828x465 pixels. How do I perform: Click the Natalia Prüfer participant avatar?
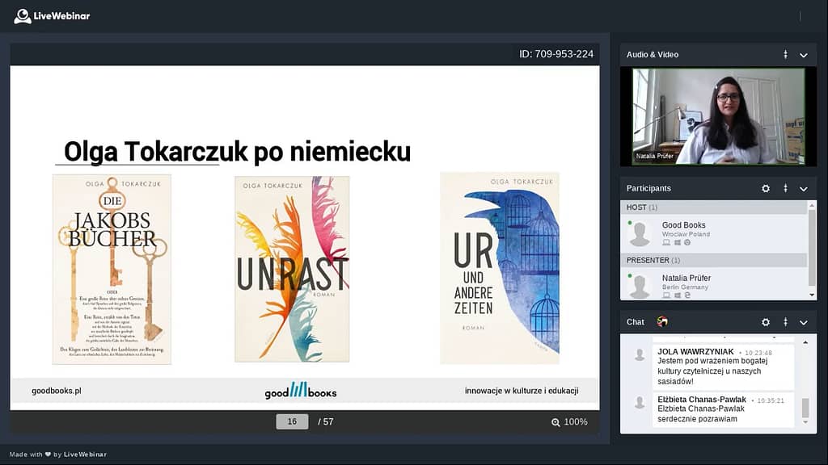(x=640, y=287)
